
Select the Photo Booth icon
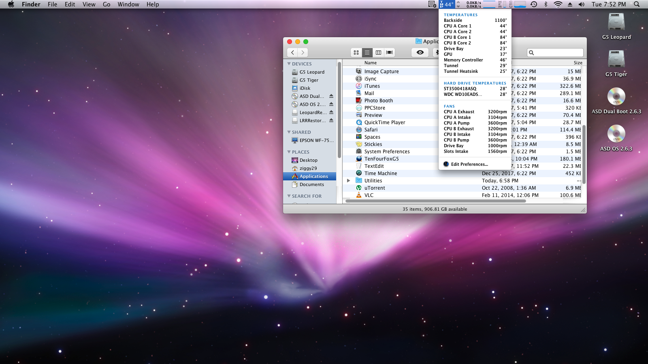[x=359, y=100]
